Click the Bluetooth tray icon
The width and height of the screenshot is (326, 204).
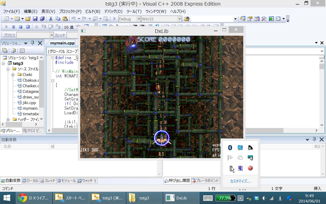230,148
